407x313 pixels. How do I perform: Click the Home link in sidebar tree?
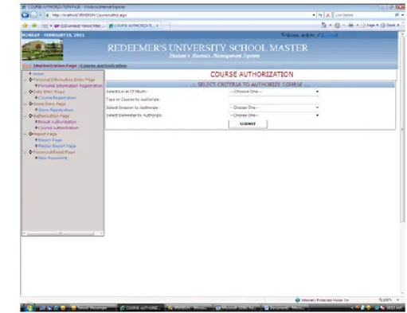[x=38, y=74]
